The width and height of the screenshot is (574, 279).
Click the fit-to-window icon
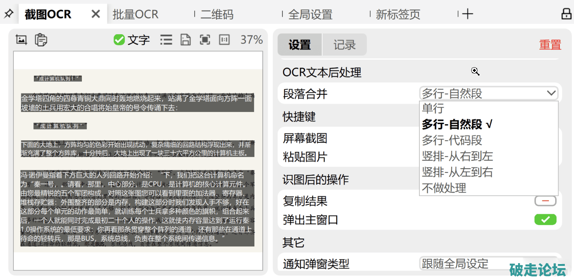pos(205,40)
